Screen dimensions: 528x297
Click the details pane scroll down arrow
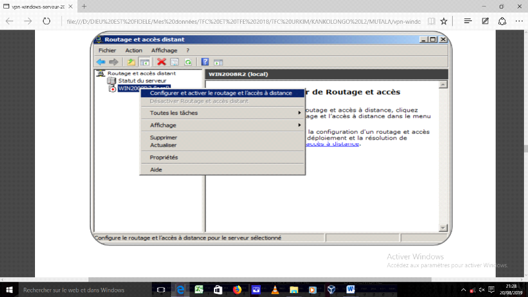tap(443, 228)
